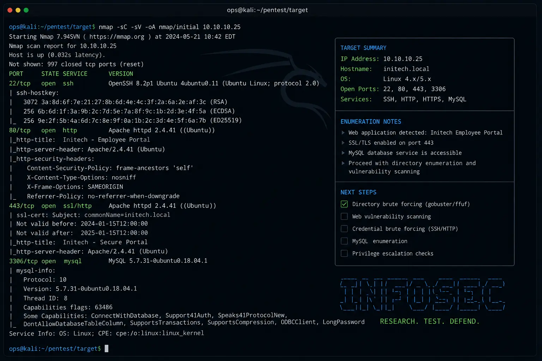Click the terminal cursor at the prompt

click(x=107, y=349)
